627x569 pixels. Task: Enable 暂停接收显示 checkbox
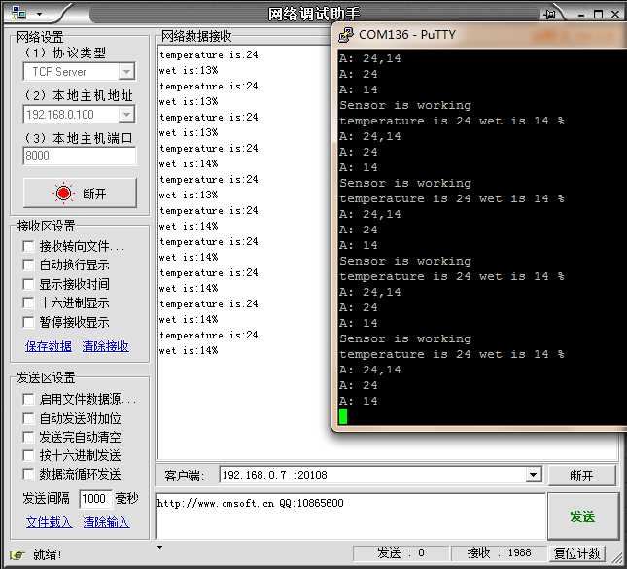click(28, 322)
